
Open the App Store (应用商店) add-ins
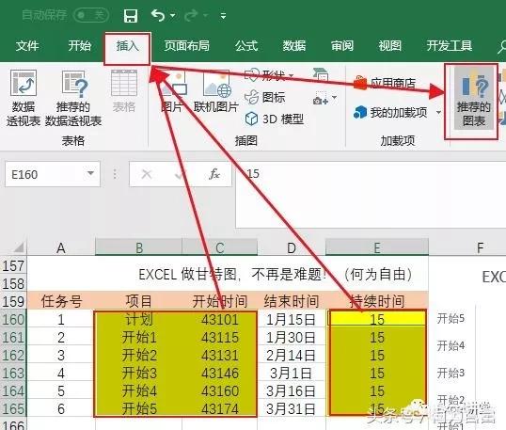pos(385,84)
